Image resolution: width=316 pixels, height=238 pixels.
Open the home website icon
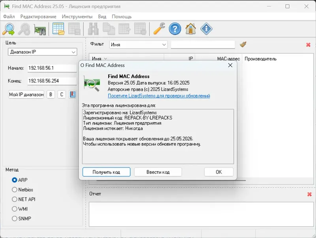tap(191, 29)
